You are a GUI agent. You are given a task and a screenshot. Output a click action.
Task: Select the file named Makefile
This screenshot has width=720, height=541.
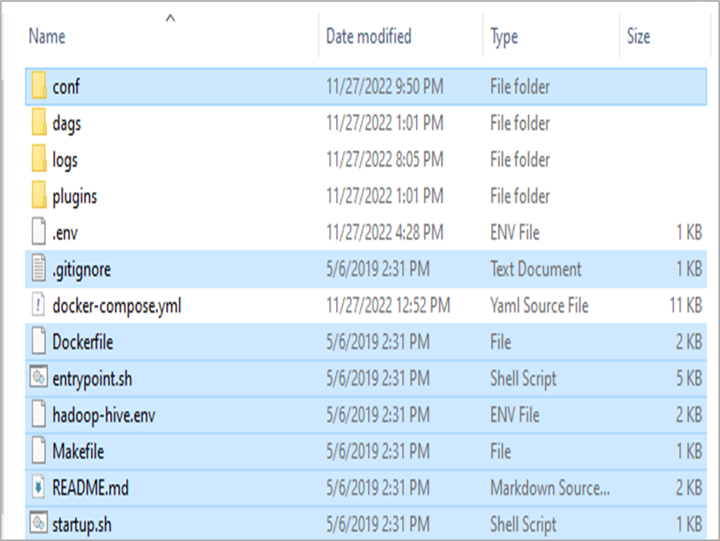click(x=78, y=451)
